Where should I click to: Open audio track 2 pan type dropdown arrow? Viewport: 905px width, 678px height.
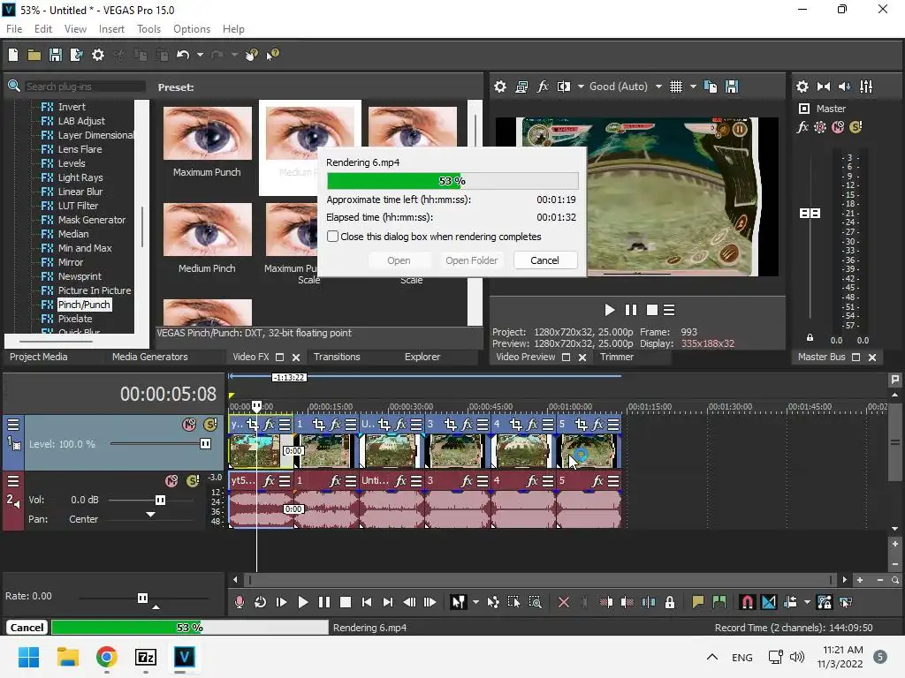(150, 515)
